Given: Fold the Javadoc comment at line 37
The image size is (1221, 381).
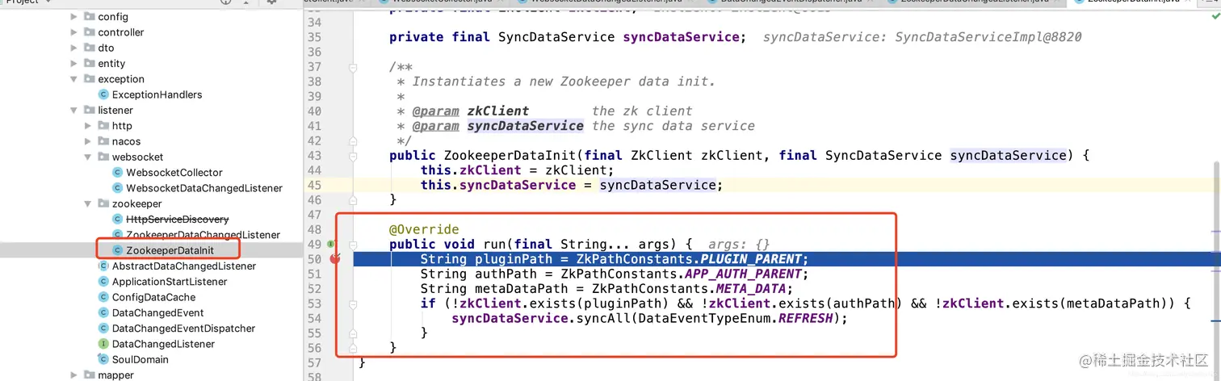Looking at the screenshot, I should pos(353,68).
